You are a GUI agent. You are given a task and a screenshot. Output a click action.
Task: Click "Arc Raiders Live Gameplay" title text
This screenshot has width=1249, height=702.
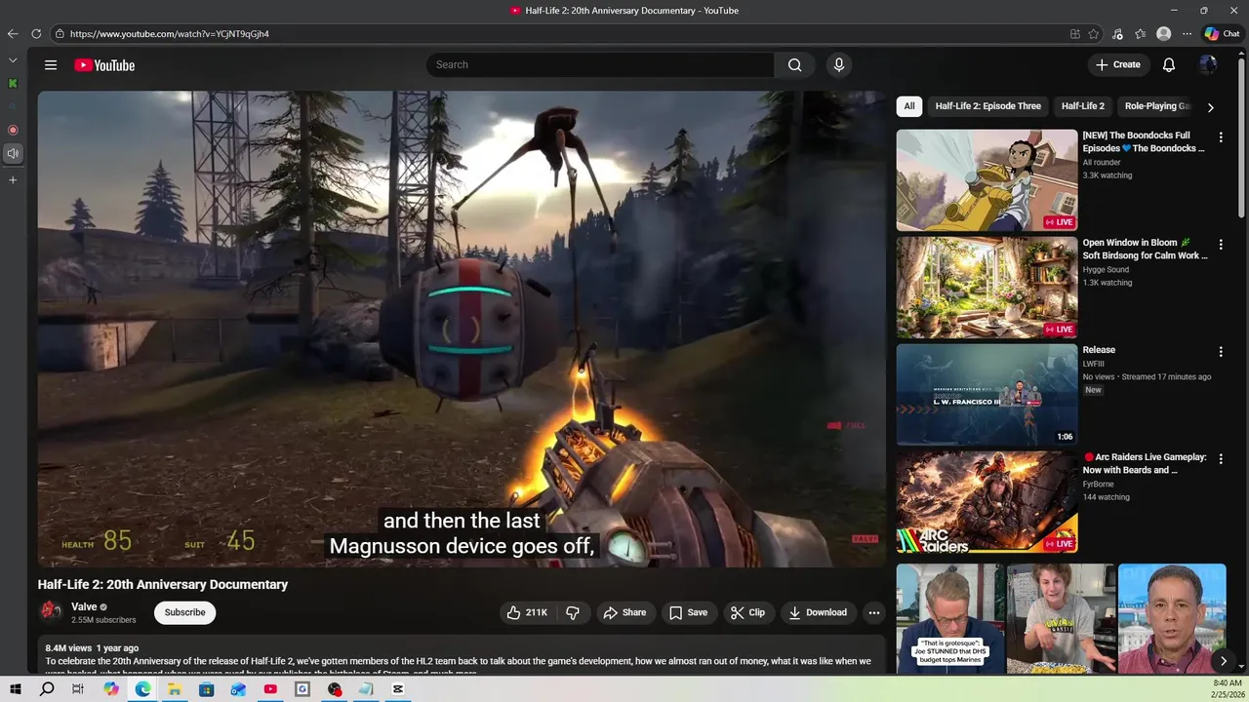(x=1146, y=463)
